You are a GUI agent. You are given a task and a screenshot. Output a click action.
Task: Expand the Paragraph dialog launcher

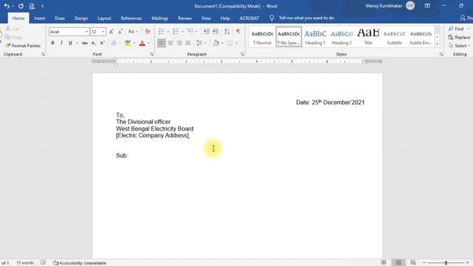(242, 54)
